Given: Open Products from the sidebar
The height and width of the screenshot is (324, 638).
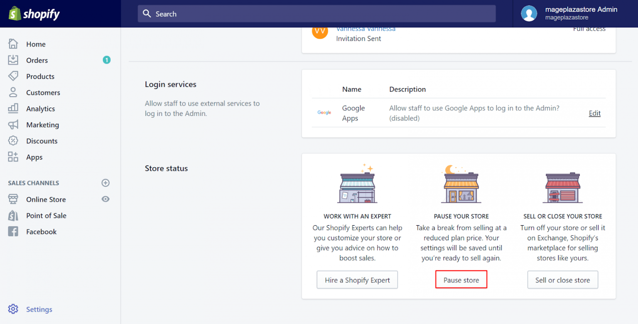Looking at the screenshot, I should pos(40,76).
